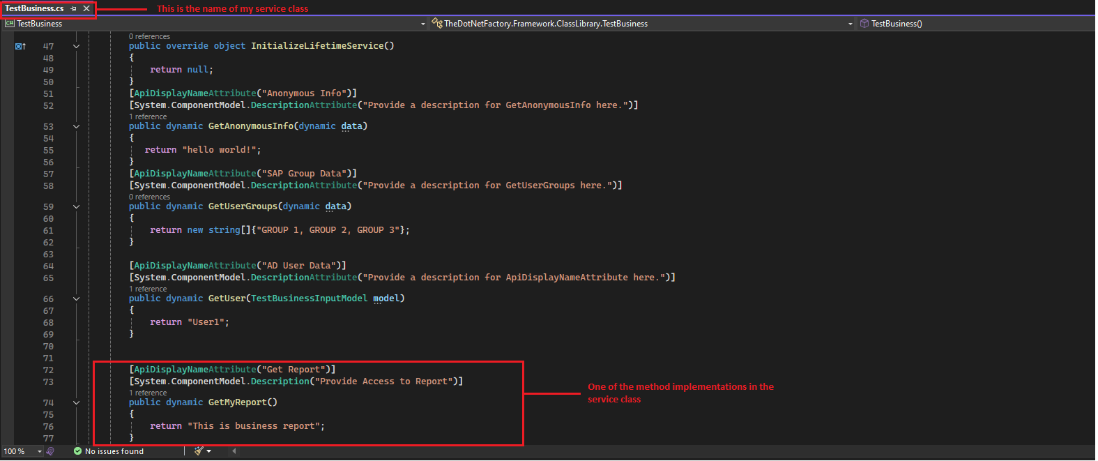Click 'override' keyword on line 47

tap(187, 46)
